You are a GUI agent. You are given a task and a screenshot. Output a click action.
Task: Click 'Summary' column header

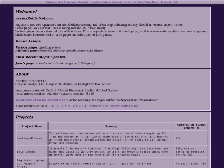tap(111, 126)
